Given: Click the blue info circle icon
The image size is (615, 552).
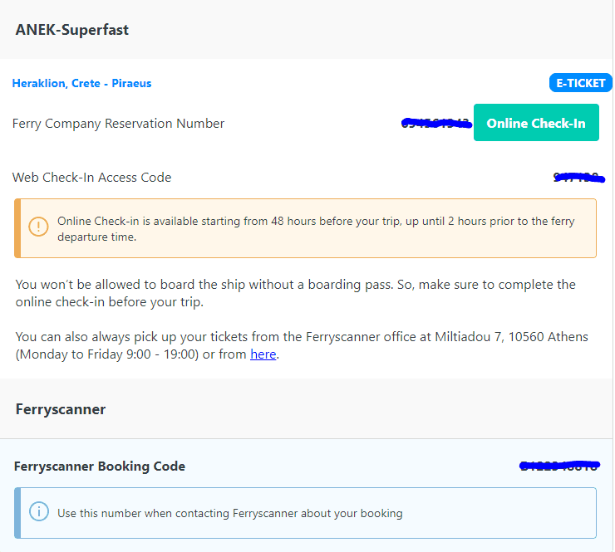Looking at the screenshot, I should [39, 512].
